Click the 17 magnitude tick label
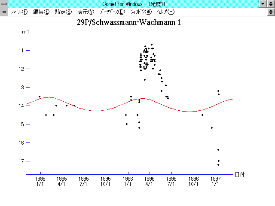The width and height of the screenshot is (275, 206). coord(21,161)
